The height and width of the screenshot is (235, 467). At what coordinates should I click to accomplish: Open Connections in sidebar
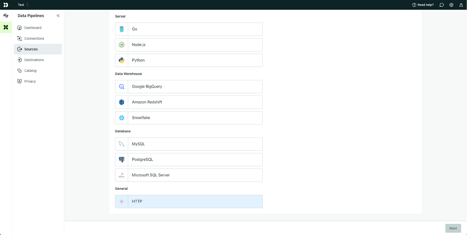click(38, 39)
